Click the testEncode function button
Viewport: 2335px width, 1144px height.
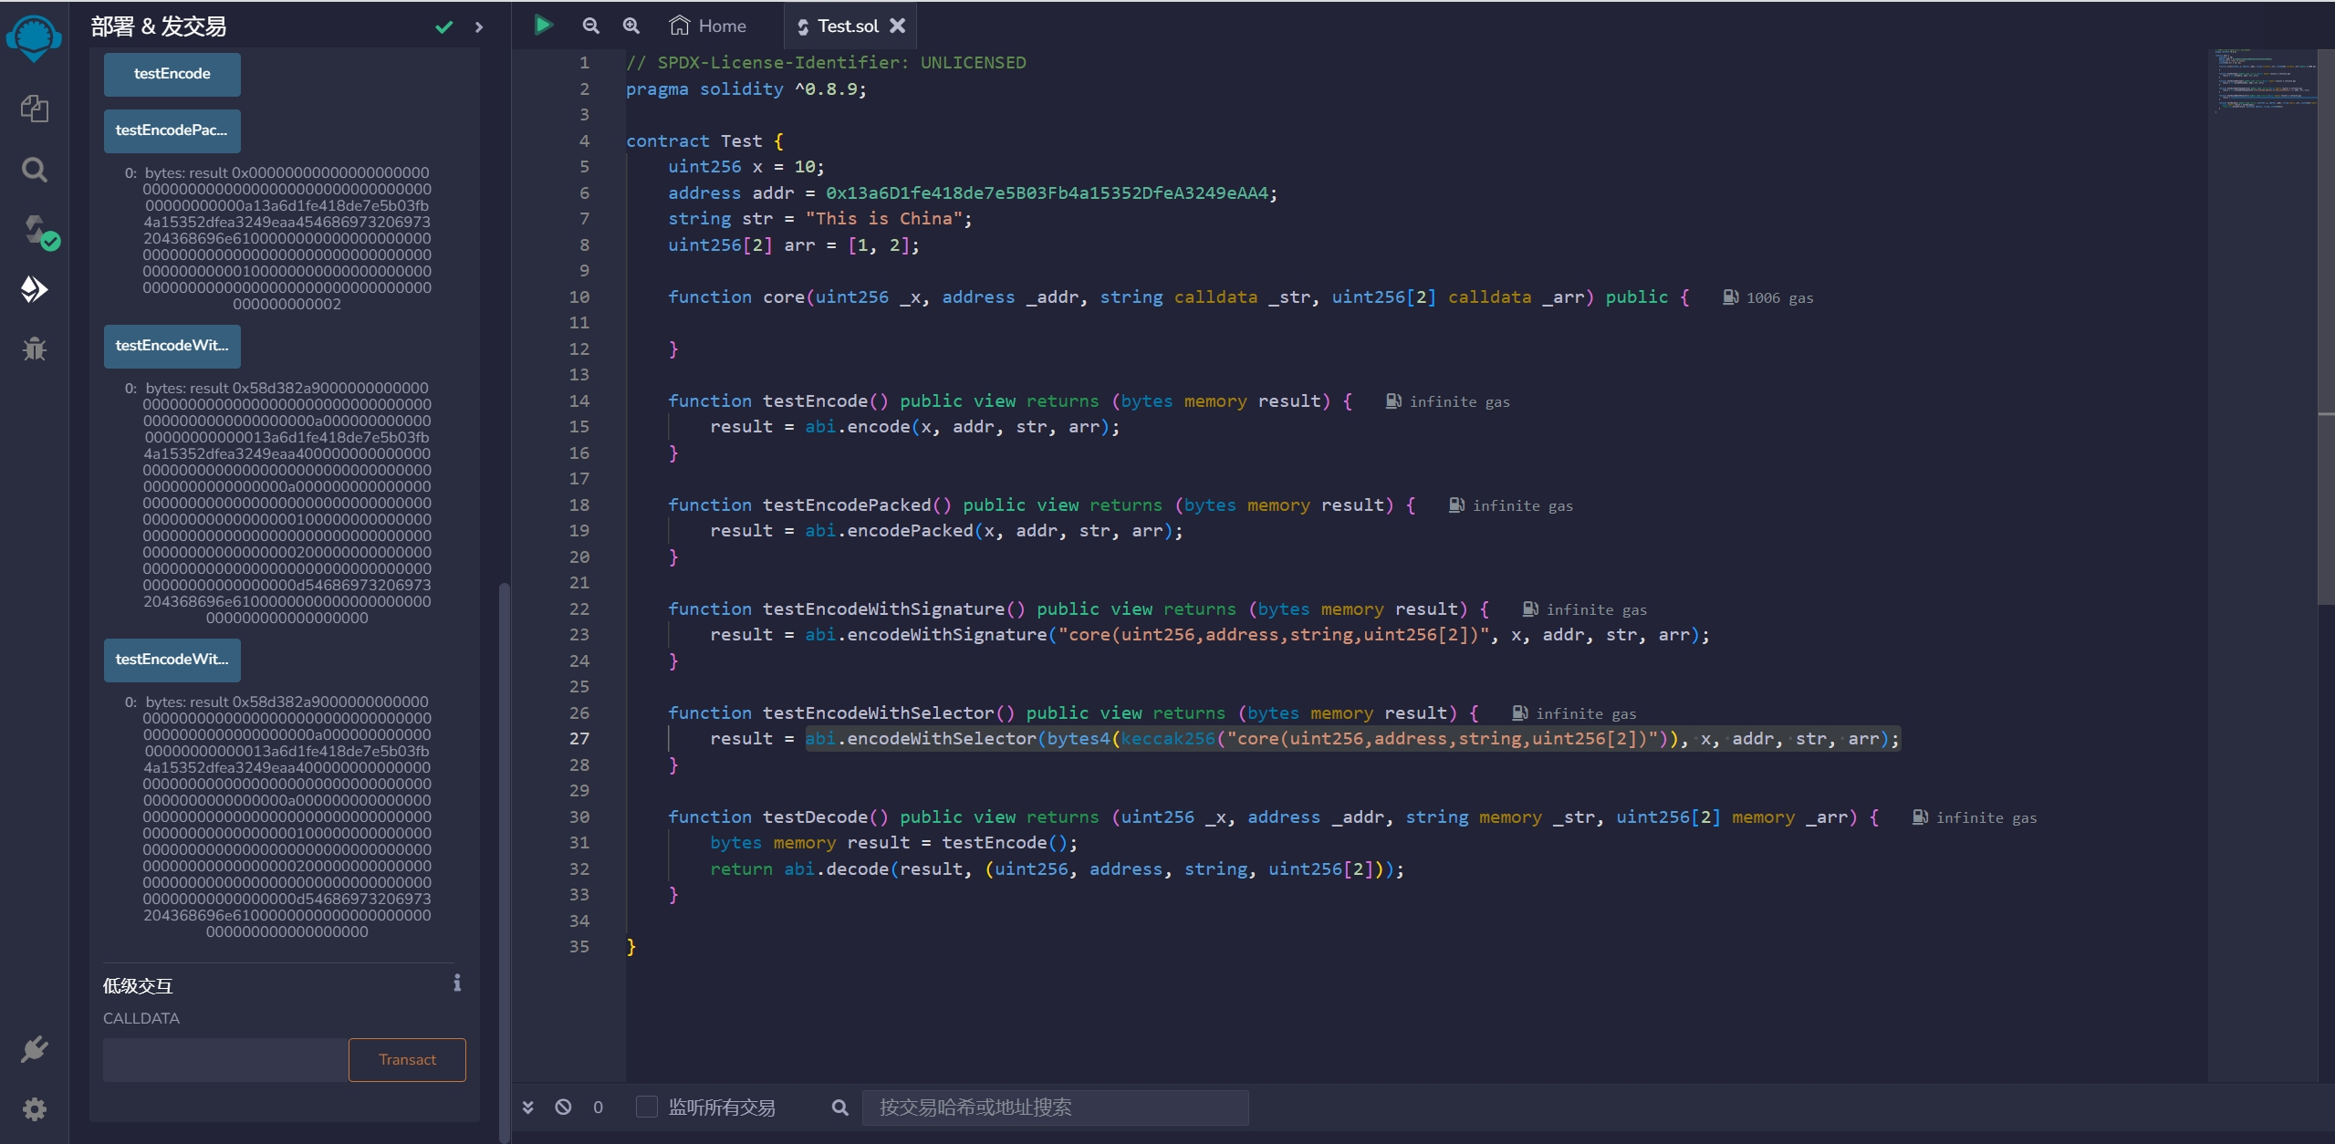pyautogui.click(x=172, y=74)
